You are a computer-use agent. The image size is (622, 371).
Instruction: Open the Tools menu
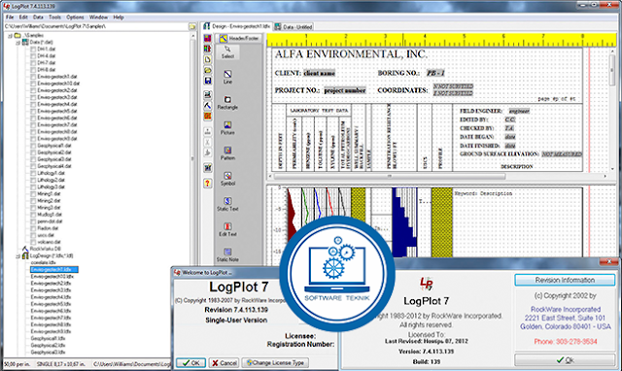(54, 17)
